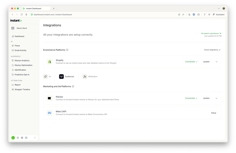Click the address bar showing dashboard.instant.one
Screen dimensions: 236x153
53,15
